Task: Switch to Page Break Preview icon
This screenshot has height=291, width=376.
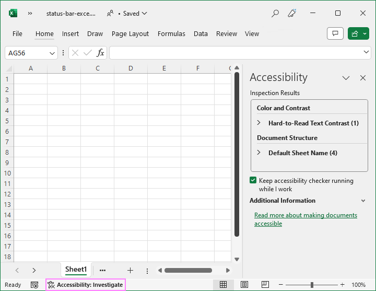Action: pos(265,285)
